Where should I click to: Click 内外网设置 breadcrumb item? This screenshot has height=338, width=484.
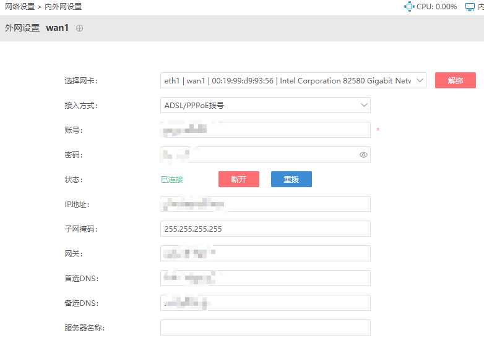[x=63, y=6]
